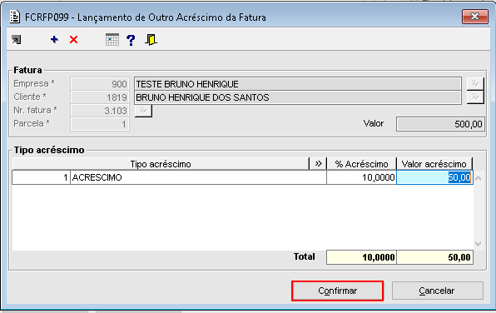The width and height of the screenshot is (496, 313).
Task: Open lookup button next to Nr. fatura
Action: (143, 111)
